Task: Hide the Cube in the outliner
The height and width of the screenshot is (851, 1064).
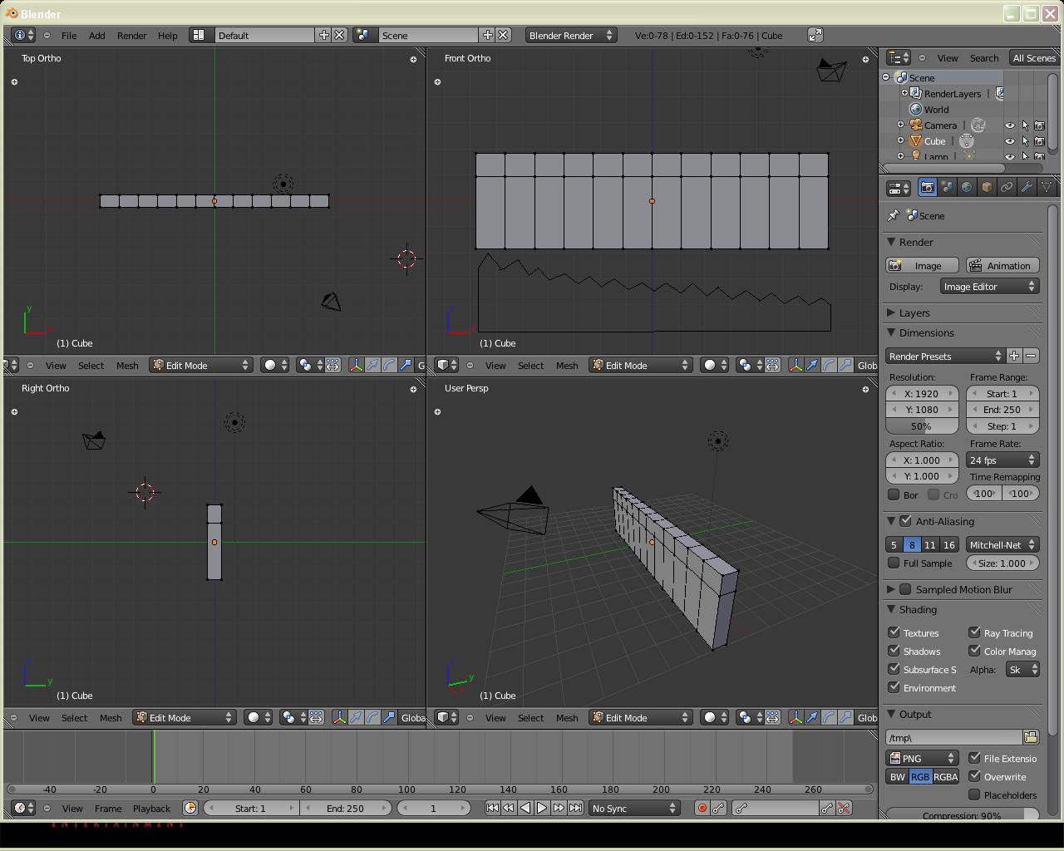Action: [x=1009, y=141]
